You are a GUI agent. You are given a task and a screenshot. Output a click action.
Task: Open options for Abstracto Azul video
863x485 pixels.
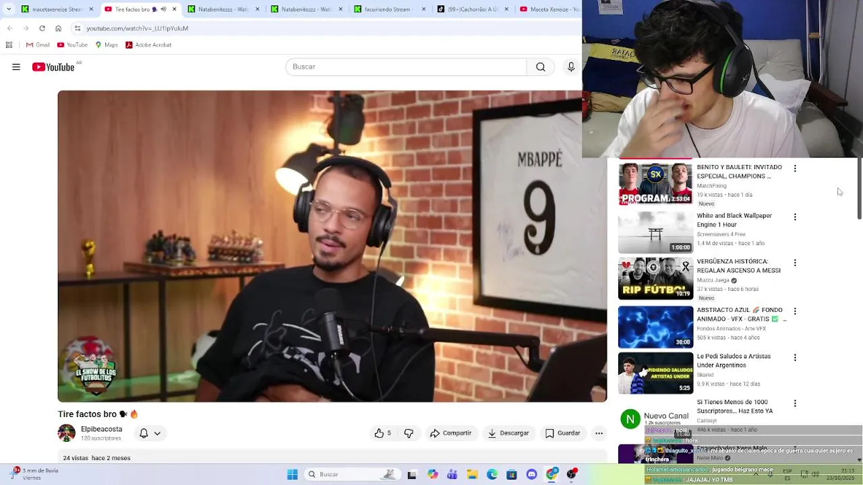tap(795, 311)
